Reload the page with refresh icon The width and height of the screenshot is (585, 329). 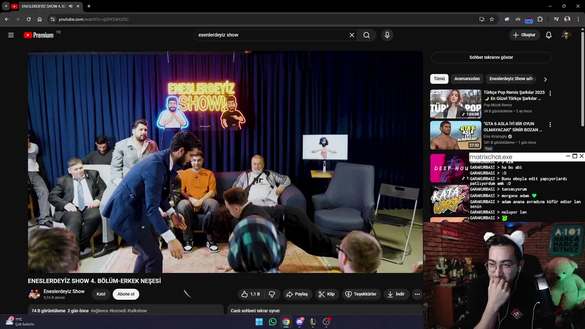28,19
